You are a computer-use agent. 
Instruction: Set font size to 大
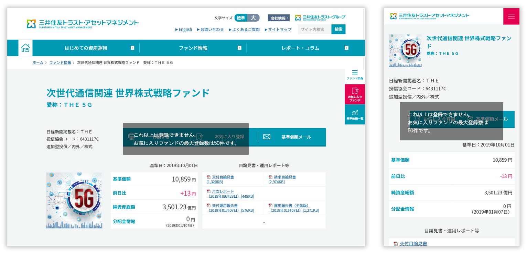pyautogui.click(x=254, y=18)
